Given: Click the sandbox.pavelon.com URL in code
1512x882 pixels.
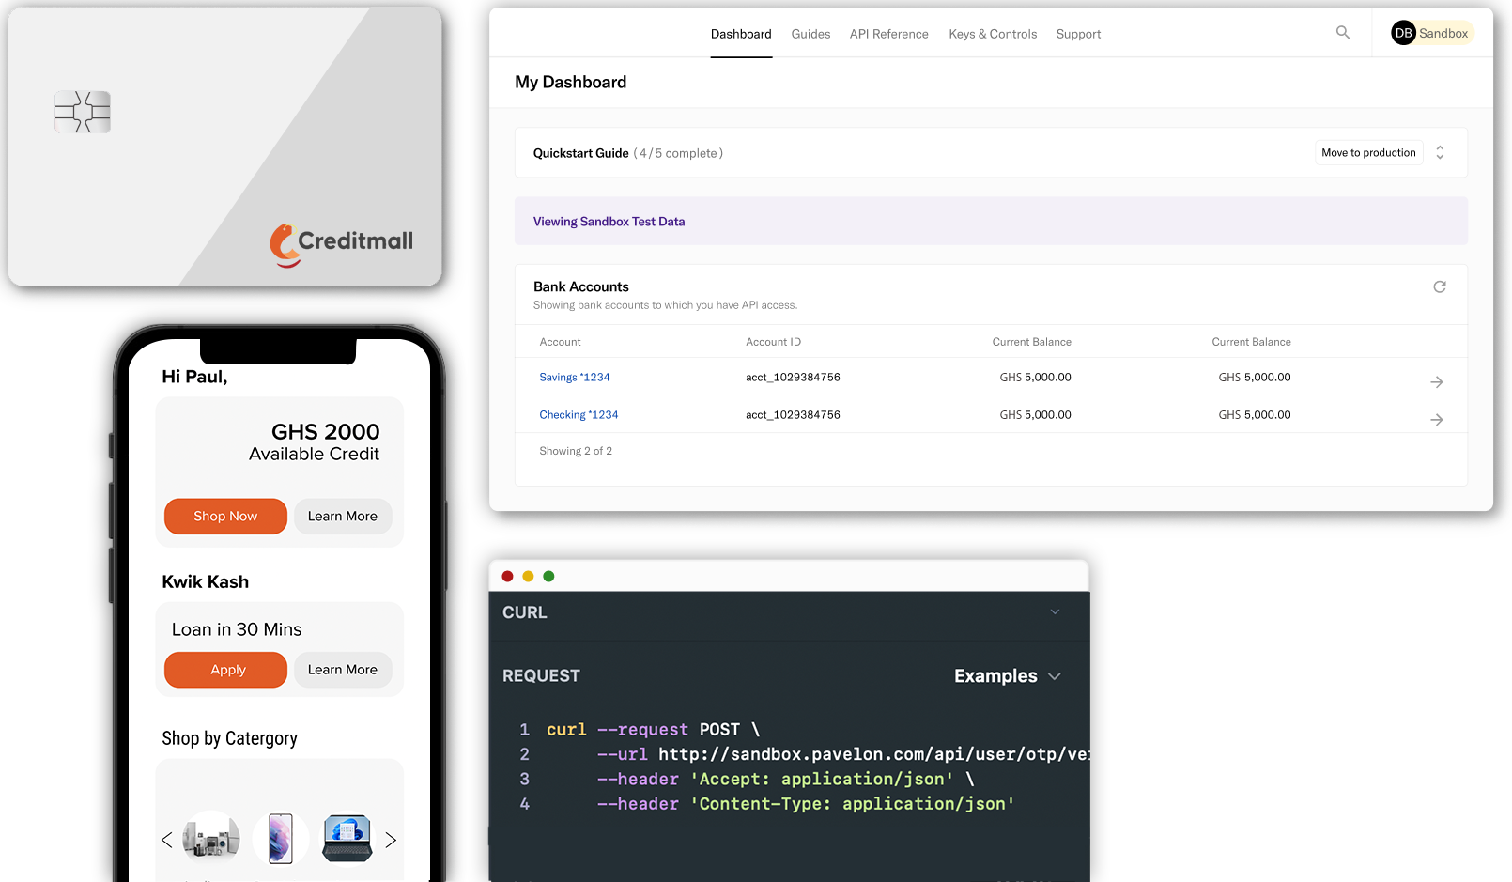Looking at the screenshot, I should point(873,754).
